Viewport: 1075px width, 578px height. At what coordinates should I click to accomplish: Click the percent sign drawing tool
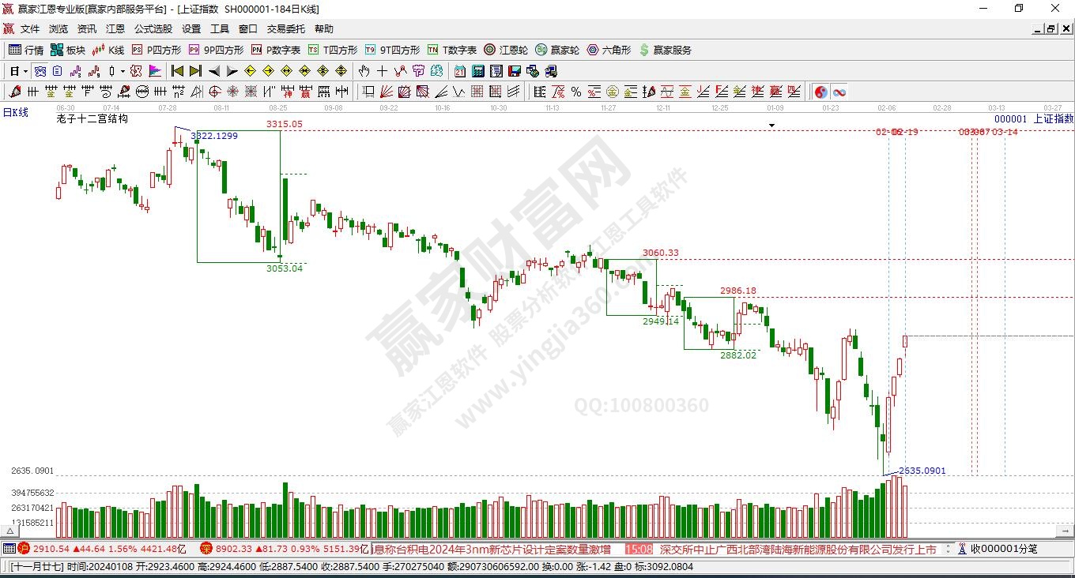(576, 92)
